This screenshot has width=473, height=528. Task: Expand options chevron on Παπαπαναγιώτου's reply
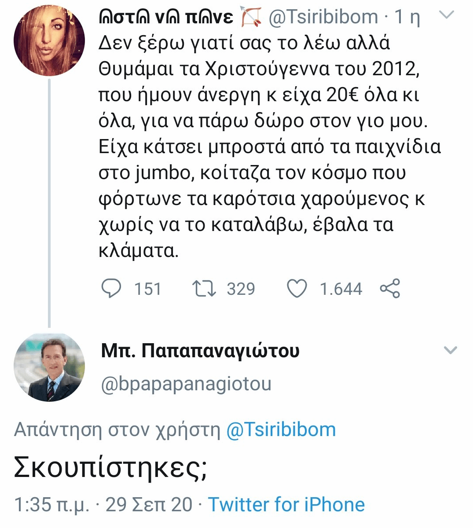(450, 351)
